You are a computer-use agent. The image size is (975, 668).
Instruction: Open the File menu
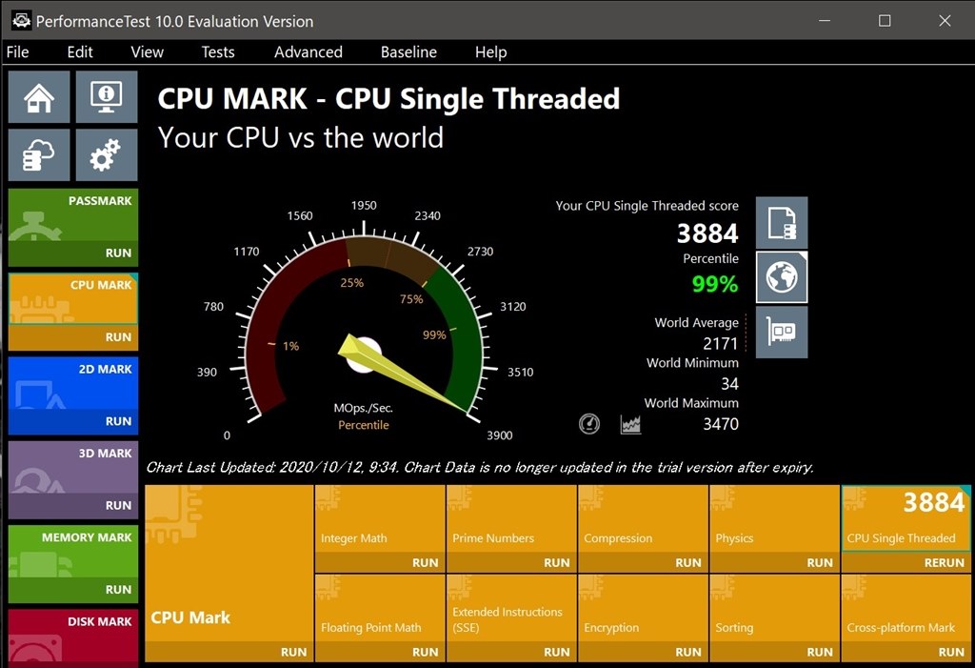point(17,52)
